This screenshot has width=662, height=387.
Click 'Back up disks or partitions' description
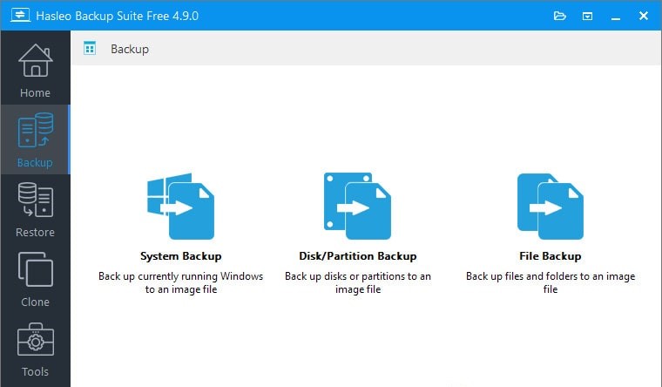click(358, 282)
